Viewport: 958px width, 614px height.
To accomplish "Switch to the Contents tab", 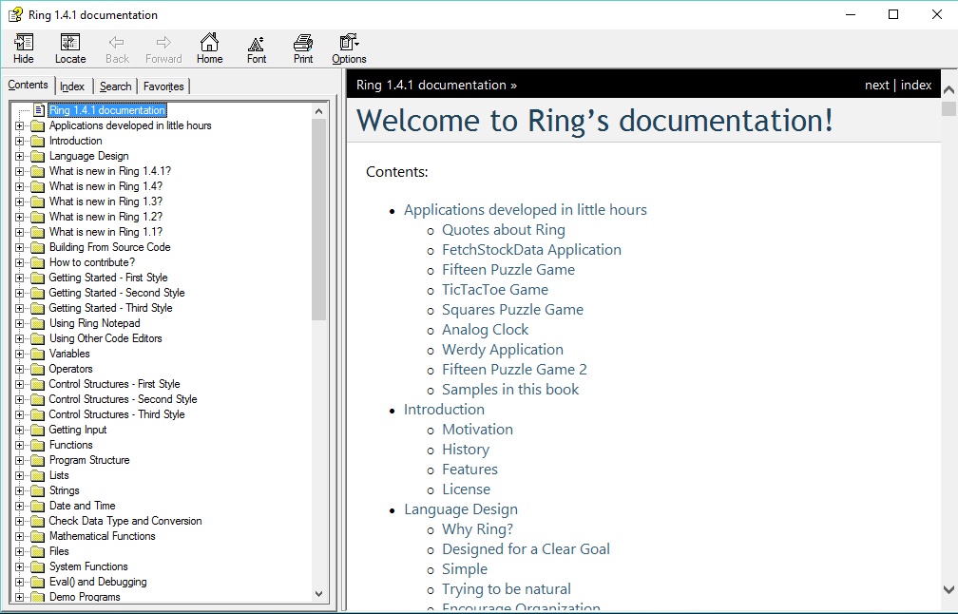I will pos(29,85).
